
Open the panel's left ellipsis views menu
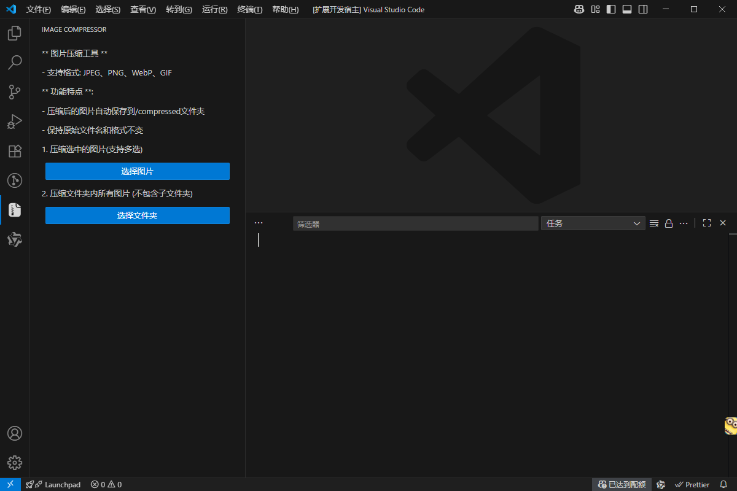tap(259, 223)
